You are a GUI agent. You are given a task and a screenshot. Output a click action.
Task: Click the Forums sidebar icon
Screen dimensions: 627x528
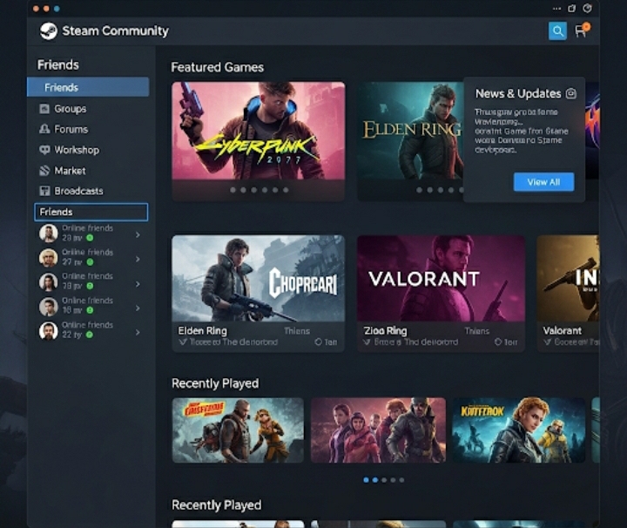tap(45, 129)
